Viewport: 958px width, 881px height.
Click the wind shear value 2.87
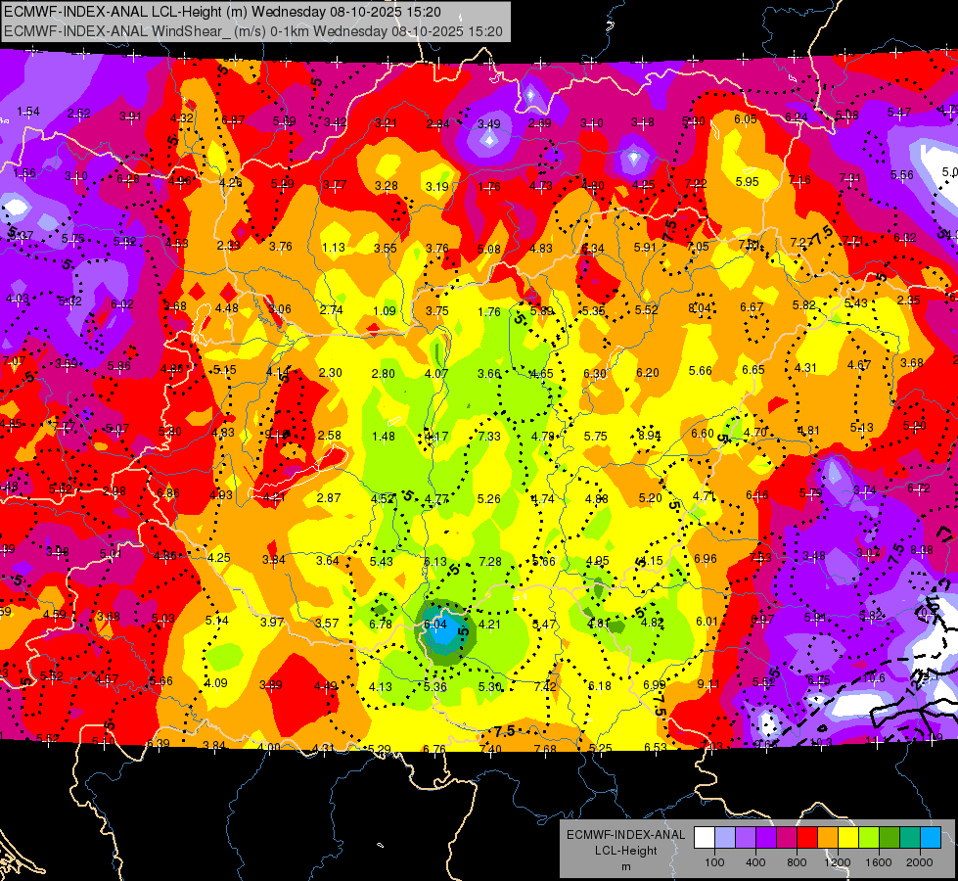tap(328, 498)
